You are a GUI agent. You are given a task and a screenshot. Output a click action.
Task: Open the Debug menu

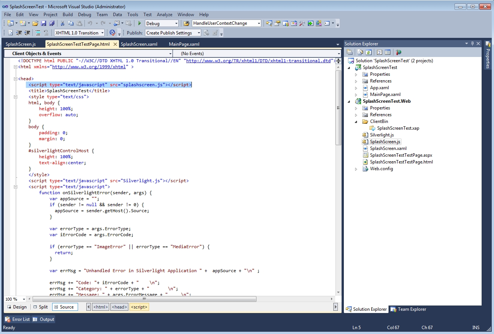point(84,15)
